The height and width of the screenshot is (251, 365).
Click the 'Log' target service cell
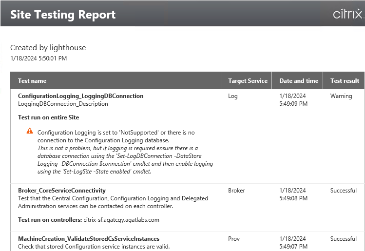tap(233, 96)
